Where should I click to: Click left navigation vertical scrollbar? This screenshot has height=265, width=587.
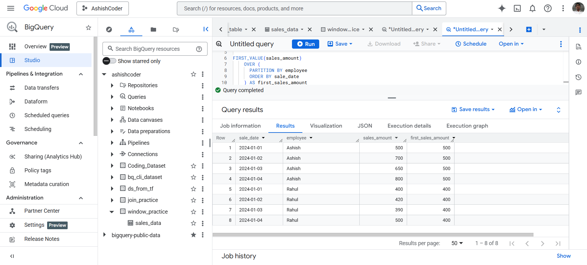(x=95, y=86)
